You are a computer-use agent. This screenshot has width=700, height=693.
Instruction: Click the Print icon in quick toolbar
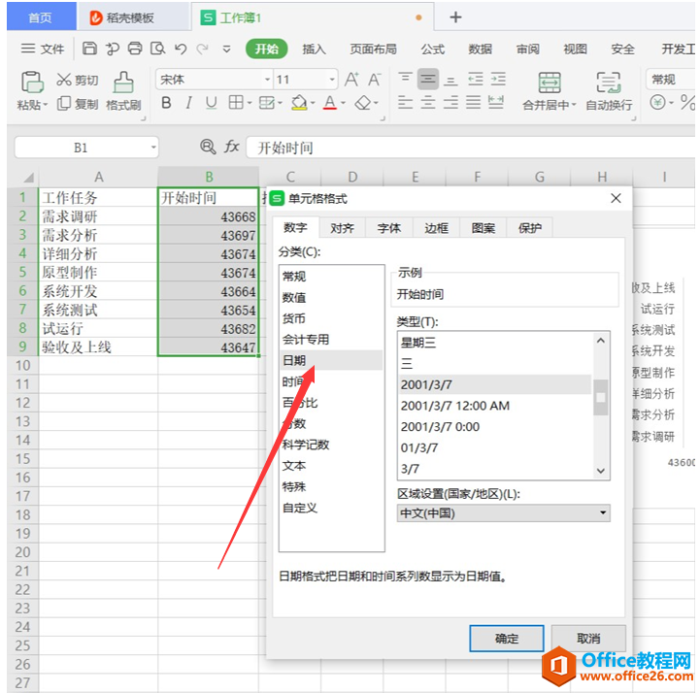[135, 49]
